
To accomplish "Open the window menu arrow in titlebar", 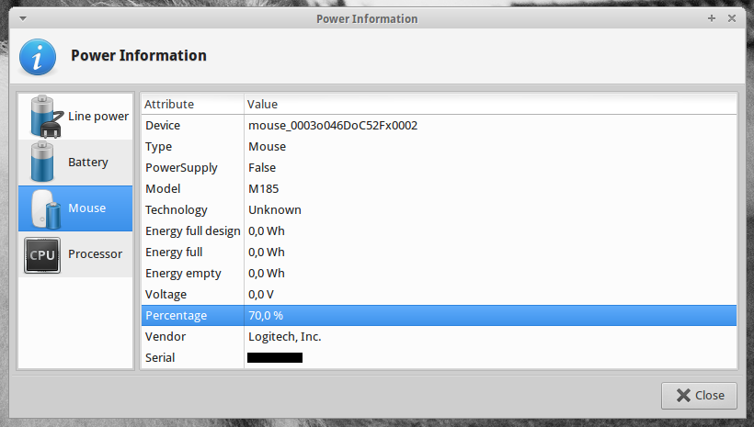I will point(22,18).
